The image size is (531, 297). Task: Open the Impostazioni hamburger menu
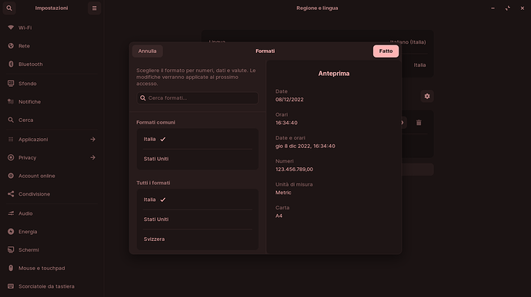(94, 8)
